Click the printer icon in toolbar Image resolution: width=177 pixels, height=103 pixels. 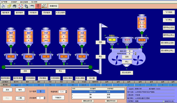pos(15,6)
